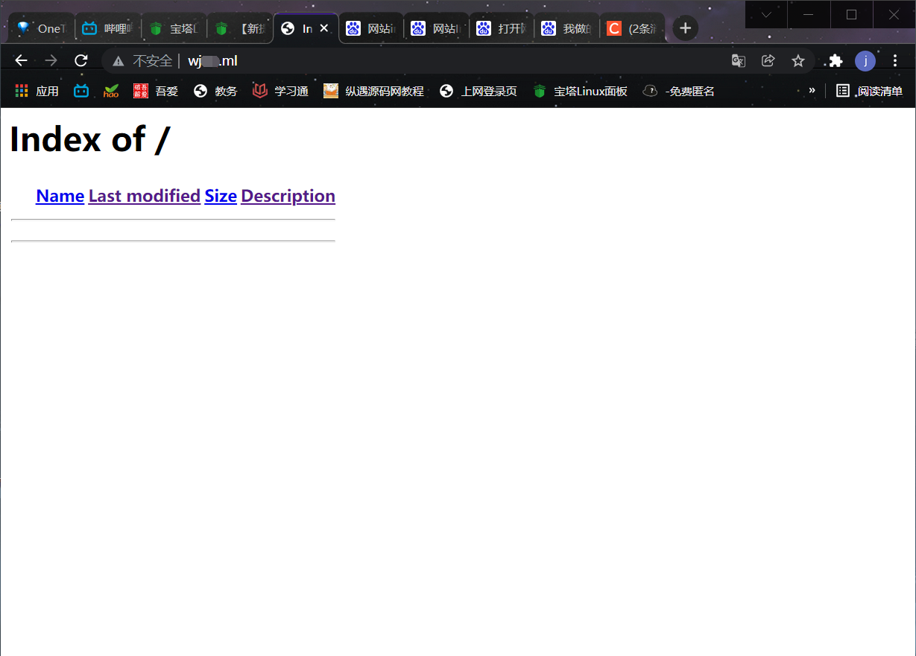916x656 pixels.
Task: Close the active 'In' tab
Action: (324, 28)
